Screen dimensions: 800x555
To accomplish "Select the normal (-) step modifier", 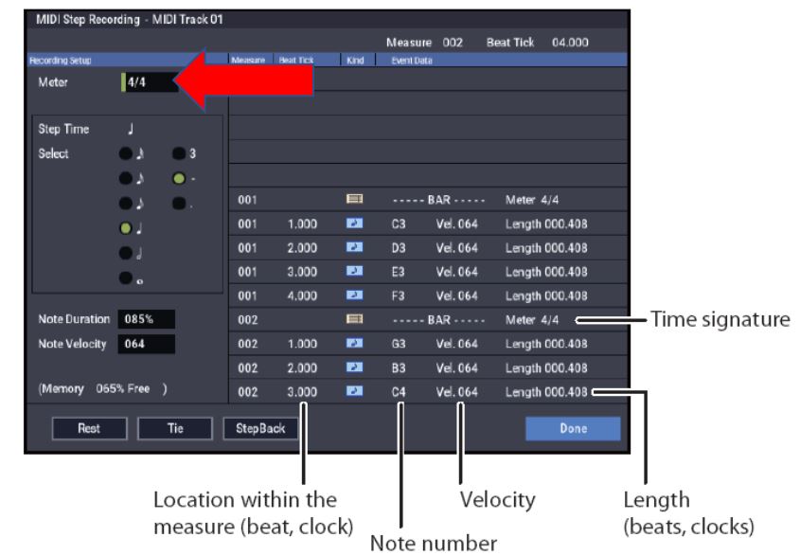I will pos(179,178).
